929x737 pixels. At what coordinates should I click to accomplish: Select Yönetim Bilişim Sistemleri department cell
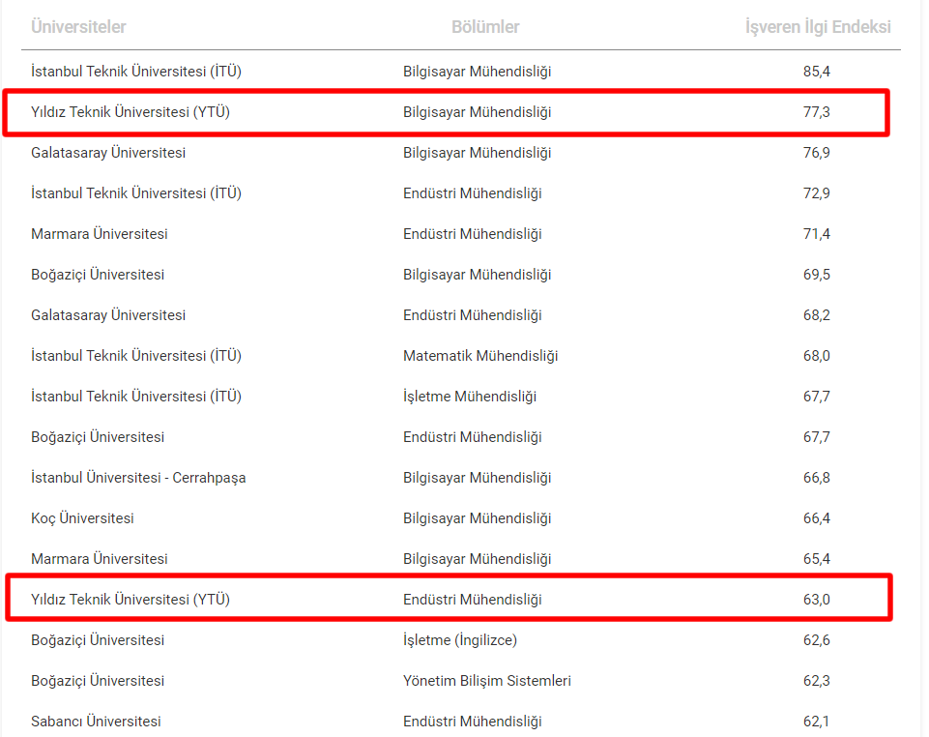487,681
